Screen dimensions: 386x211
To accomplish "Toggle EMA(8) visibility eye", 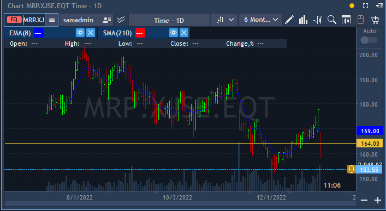I will pyautogui.click(x=80, y=33).
